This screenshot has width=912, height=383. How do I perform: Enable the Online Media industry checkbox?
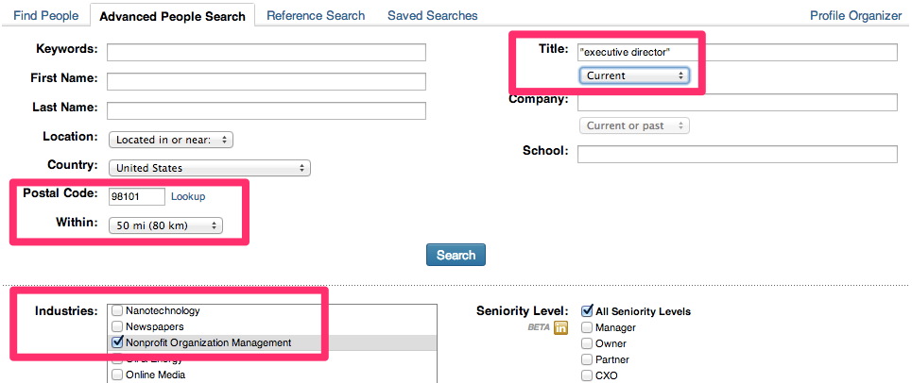[x=117, y=375]
